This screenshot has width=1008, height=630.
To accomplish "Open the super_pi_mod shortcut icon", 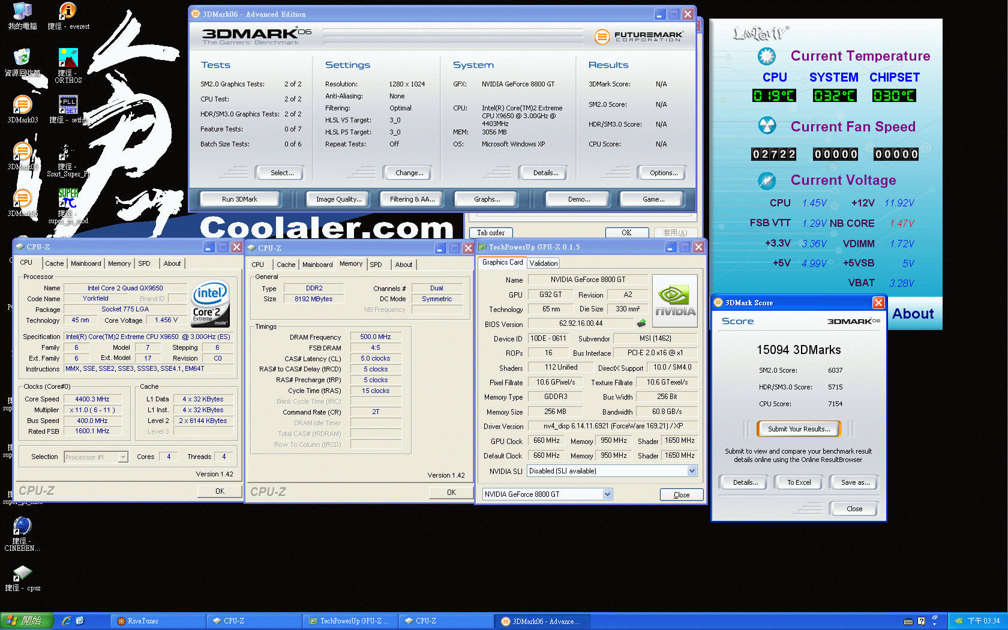I will [x=68, y=206].
